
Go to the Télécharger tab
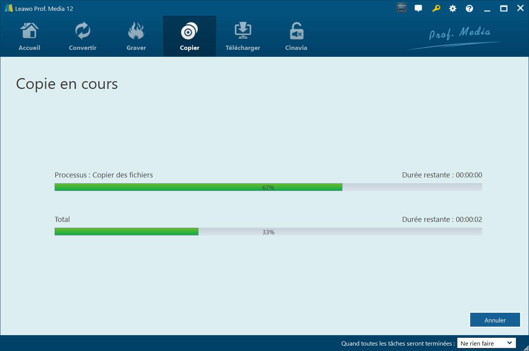click(243, 36)
